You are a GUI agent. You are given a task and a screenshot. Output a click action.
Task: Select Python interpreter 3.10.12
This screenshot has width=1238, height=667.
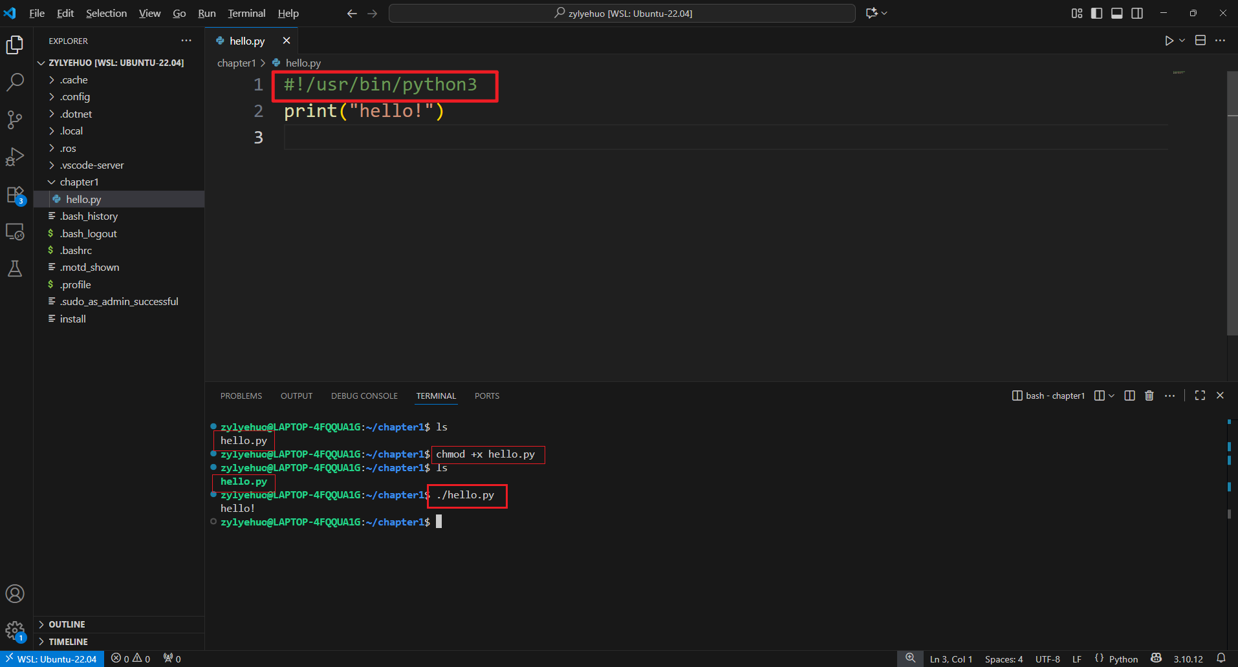(1188, 659)
